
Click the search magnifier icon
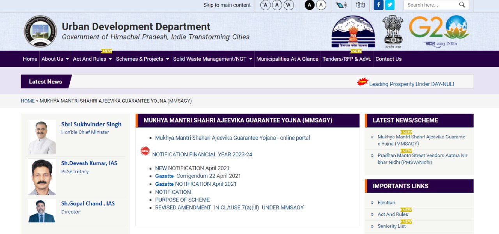click(462, 5)
